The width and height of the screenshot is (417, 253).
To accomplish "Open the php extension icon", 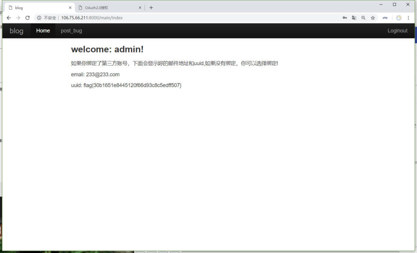I will pyautogui.click(x=385, y=18).
